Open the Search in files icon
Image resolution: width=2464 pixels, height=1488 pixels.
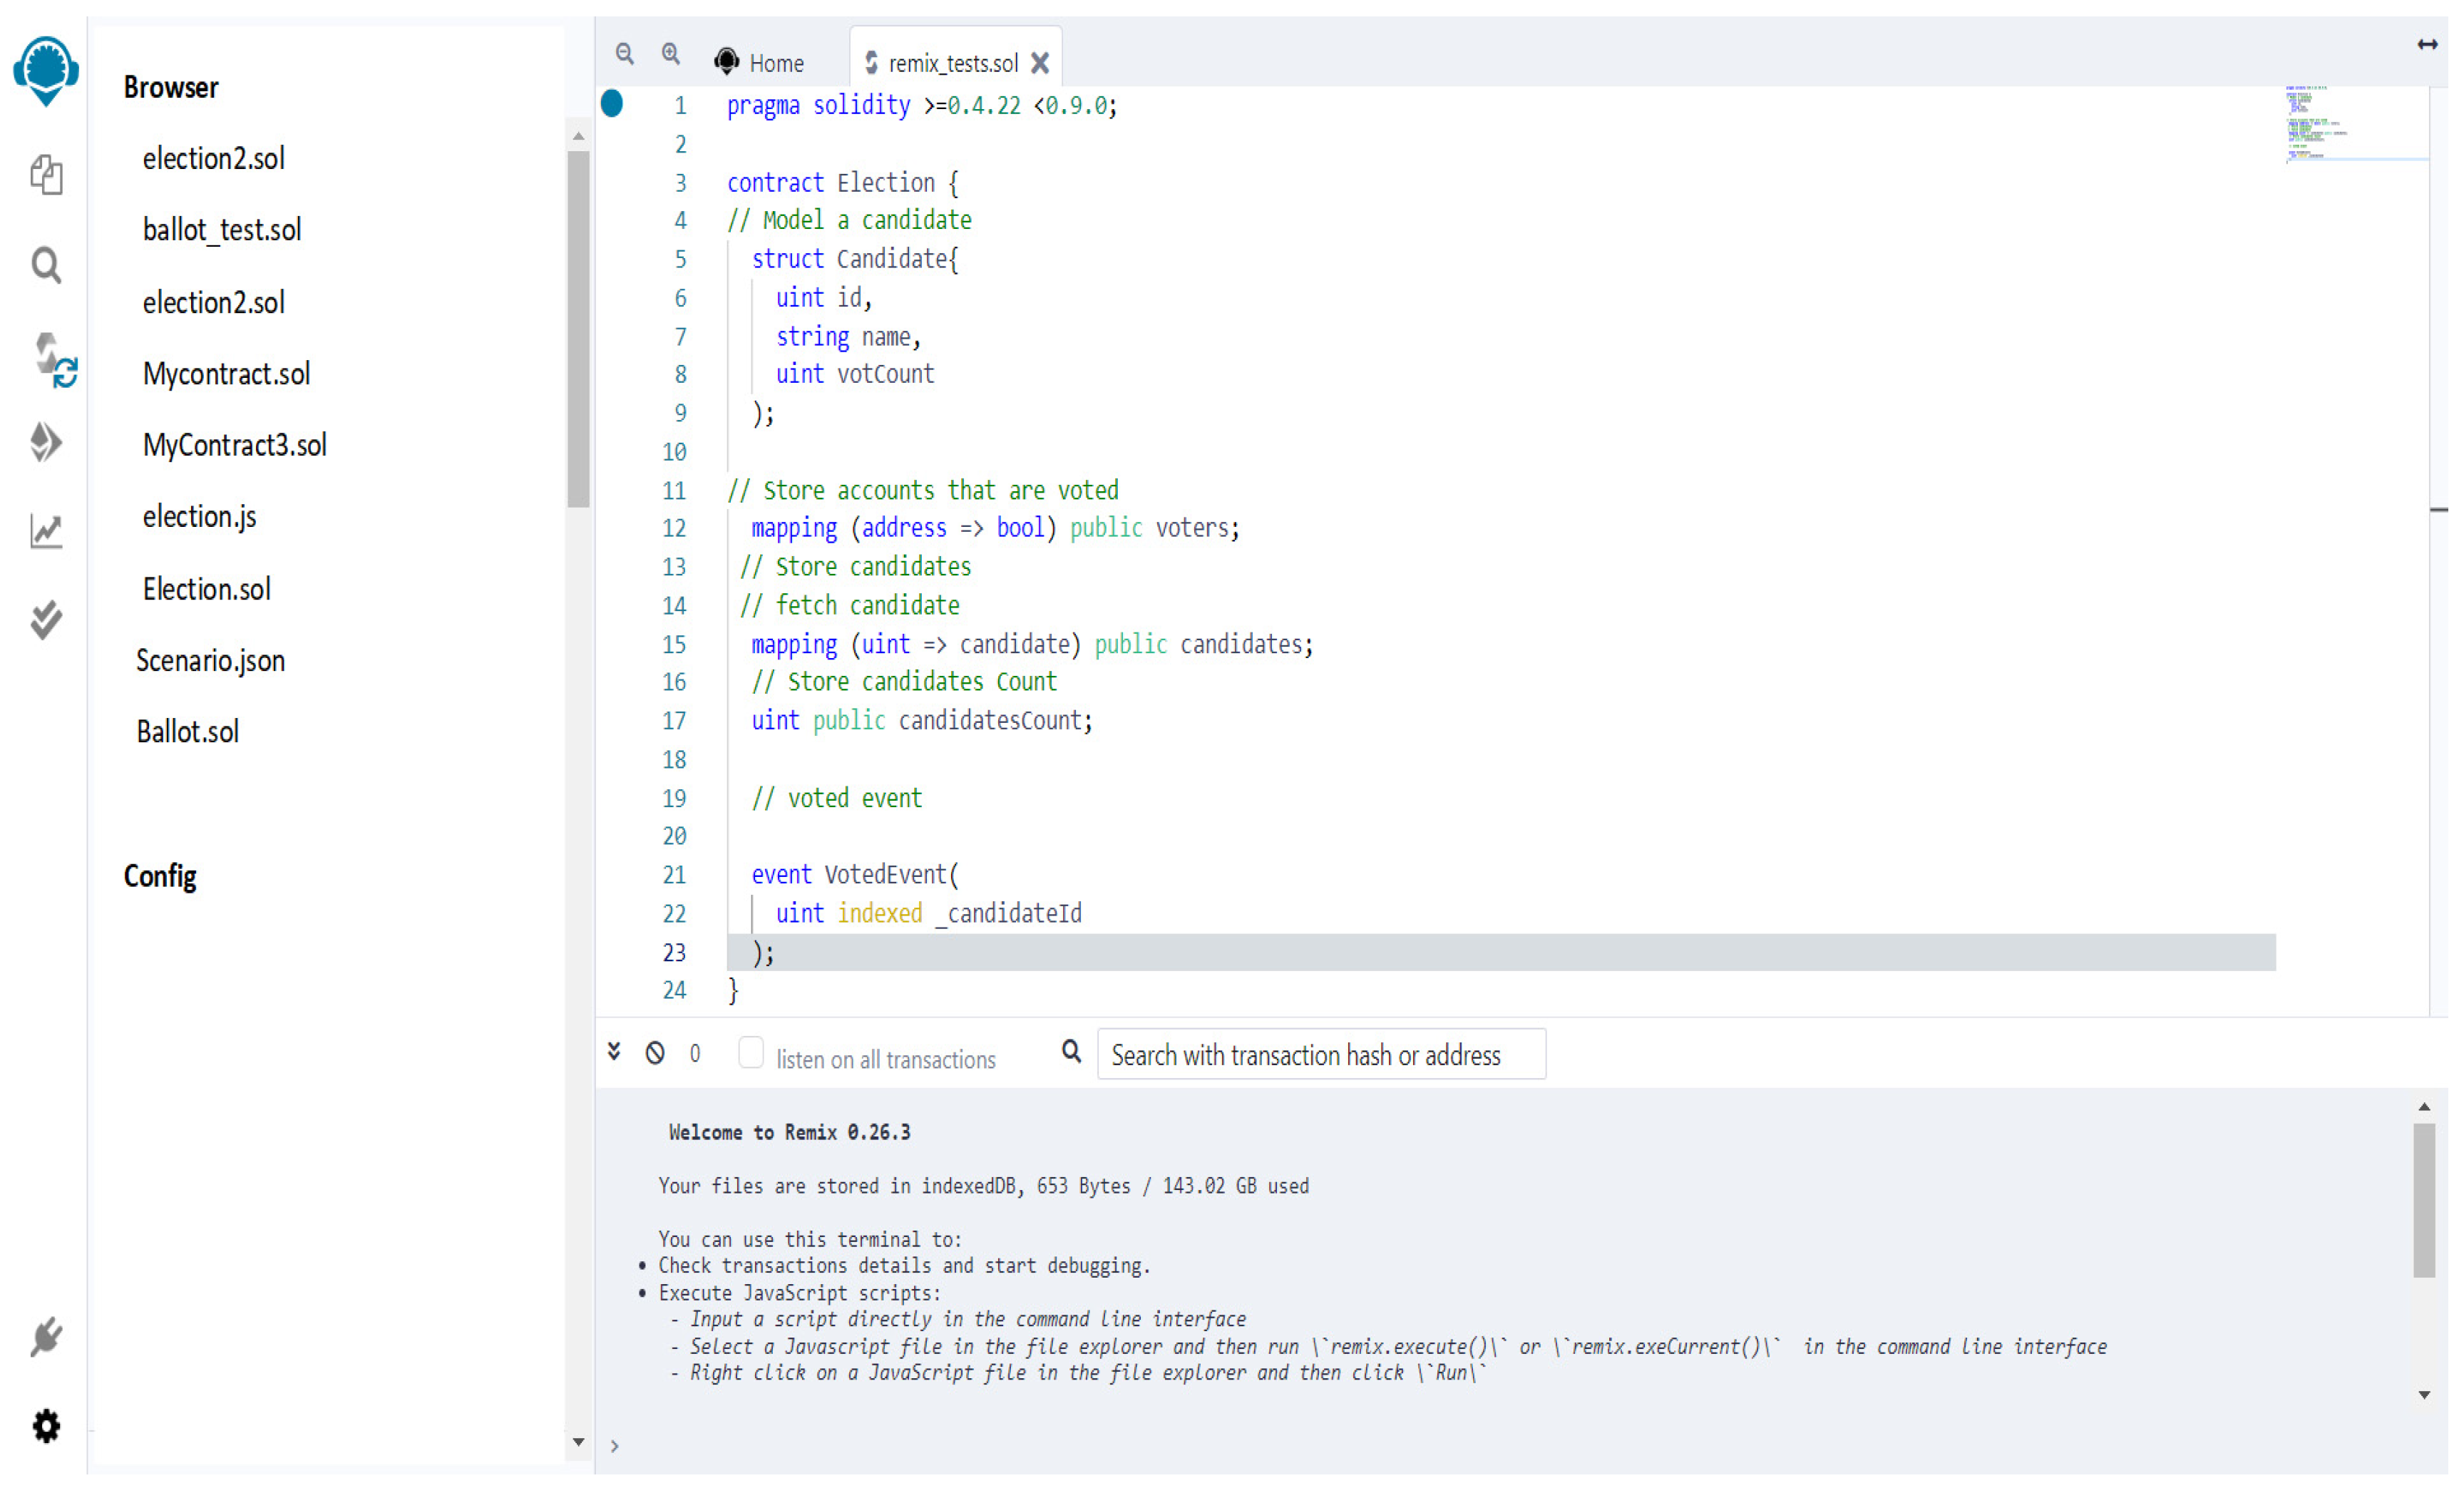tap(46, 265)
